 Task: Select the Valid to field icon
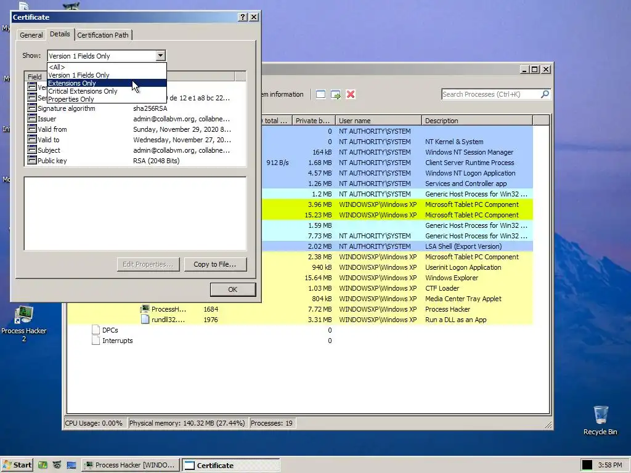32,139
